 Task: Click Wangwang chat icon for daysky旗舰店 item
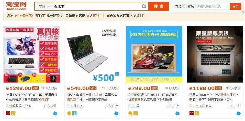[x=238, y=113]
